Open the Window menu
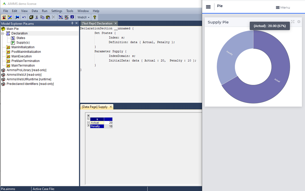Viewport: 305px width, 191px height. coord(83,11)
